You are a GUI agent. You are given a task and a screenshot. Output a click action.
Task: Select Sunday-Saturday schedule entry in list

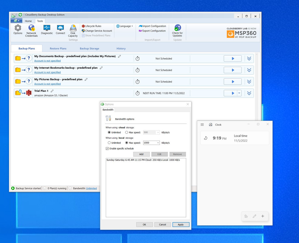click(143, 160)
